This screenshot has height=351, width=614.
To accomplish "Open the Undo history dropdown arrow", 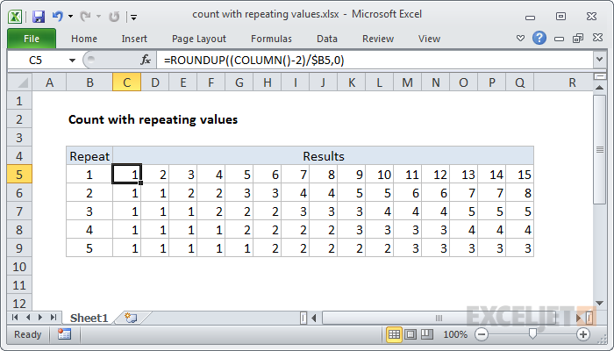I will click(70, 17).
